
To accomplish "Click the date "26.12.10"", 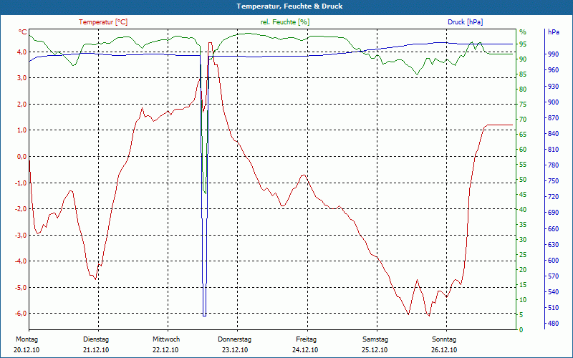I will pos(444,350).
